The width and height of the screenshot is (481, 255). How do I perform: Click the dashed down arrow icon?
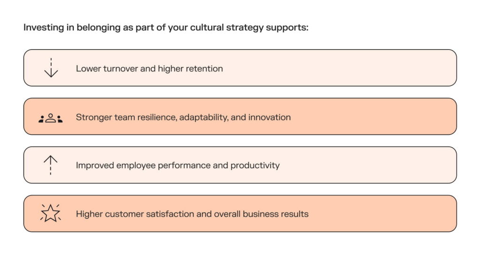51,68
